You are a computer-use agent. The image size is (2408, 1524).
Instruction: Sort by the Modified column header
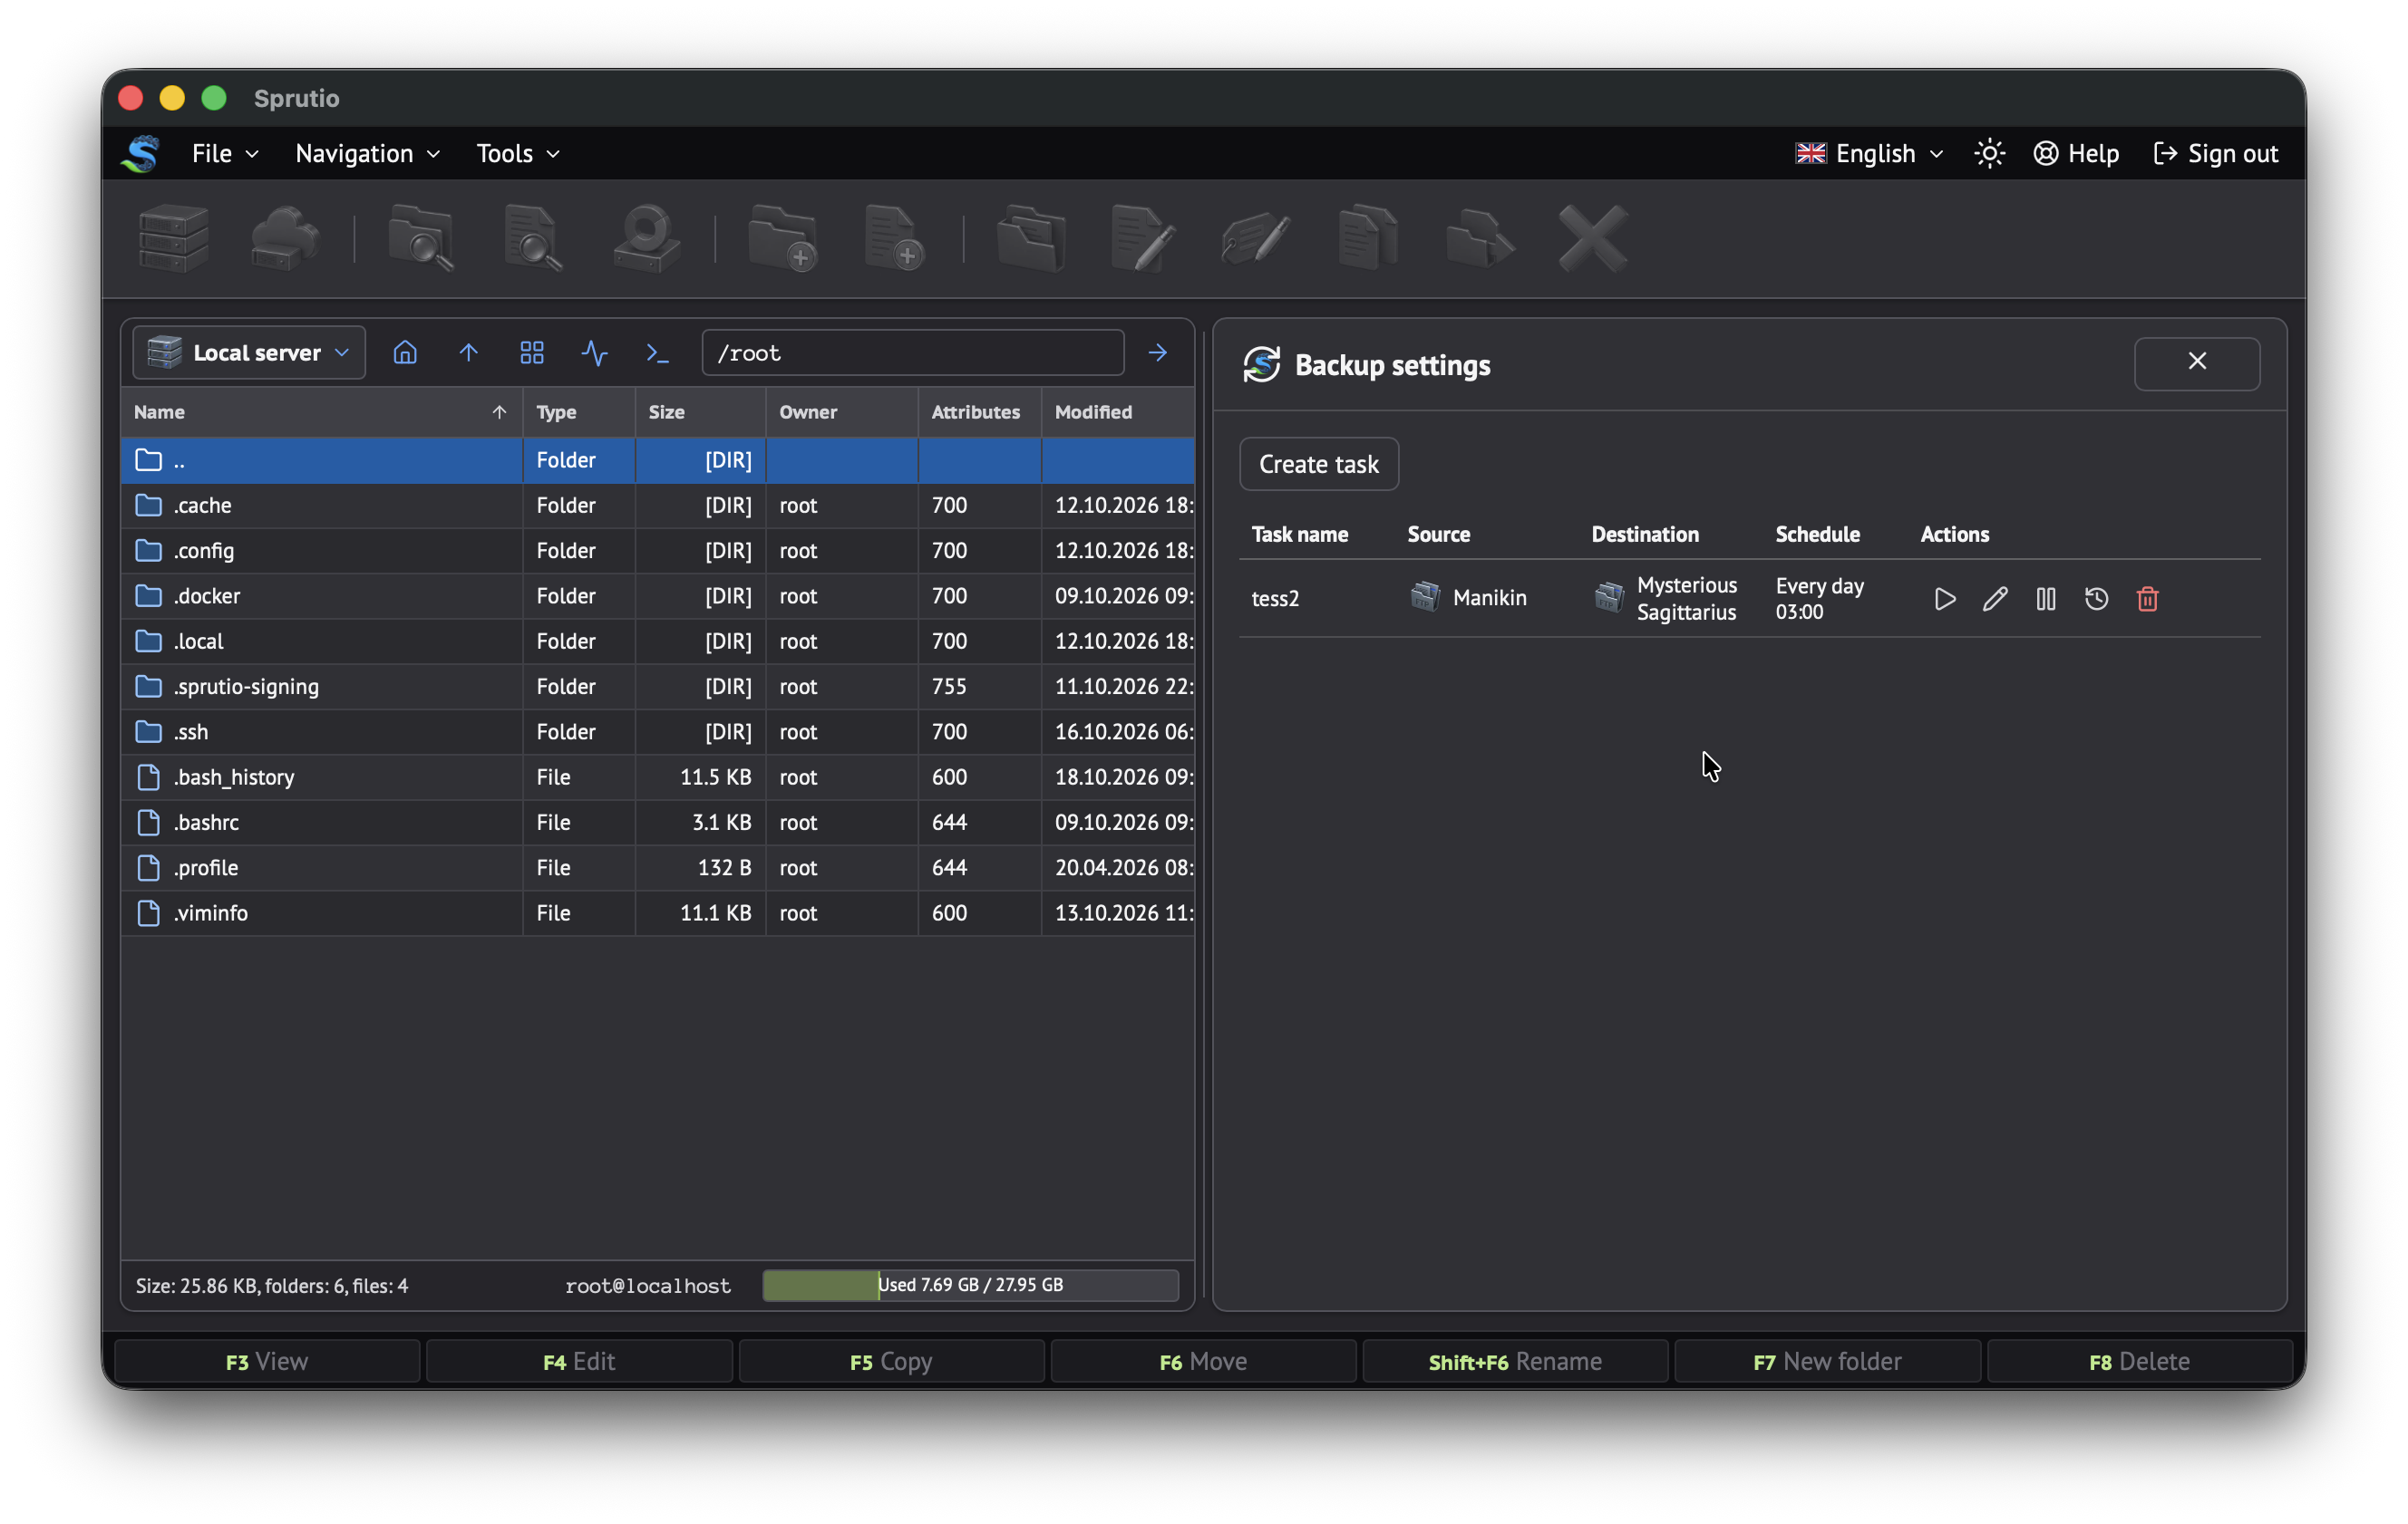[x=1117, y=411]
